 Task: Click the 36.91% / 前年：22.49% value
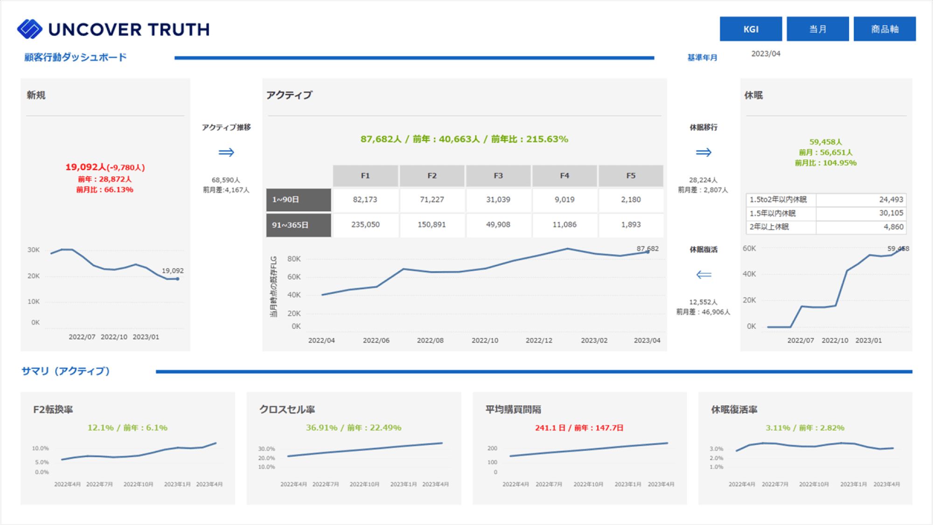[354, 428]
